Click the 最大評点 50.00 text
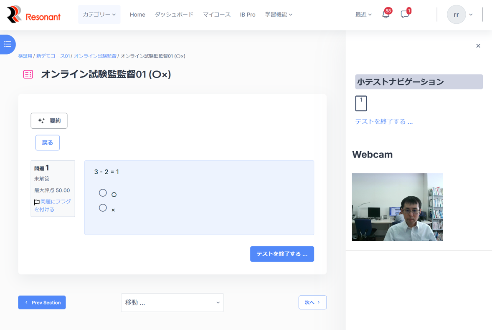Image resolution: width=492 pixels, height=330 pixels. tap(52, 190)
